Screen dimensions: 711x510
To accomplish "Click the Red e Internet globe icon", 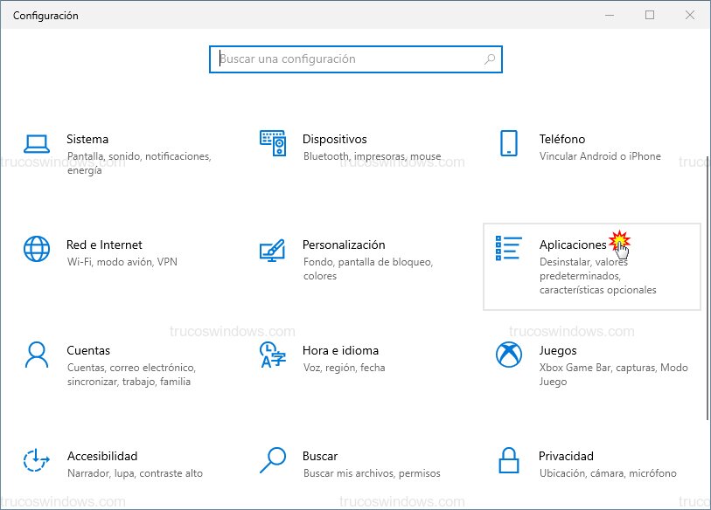I will pos(37,249).
